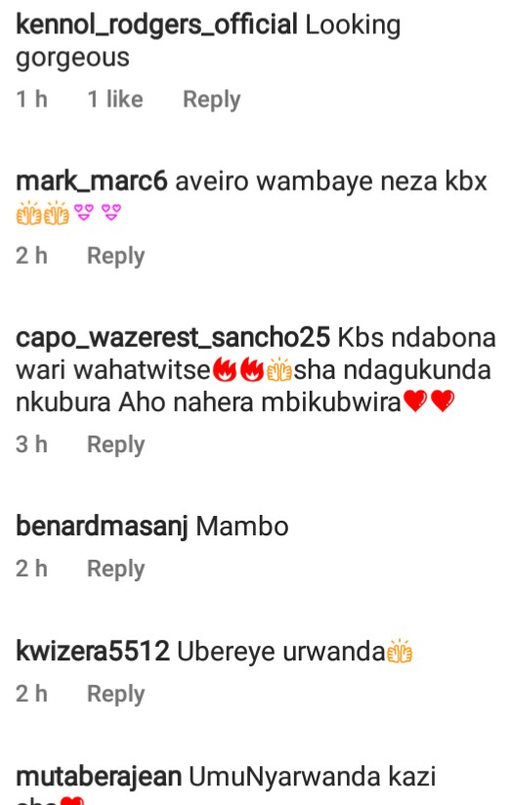Reply to benardmasanj's Mambo comment

click(115, 569)
